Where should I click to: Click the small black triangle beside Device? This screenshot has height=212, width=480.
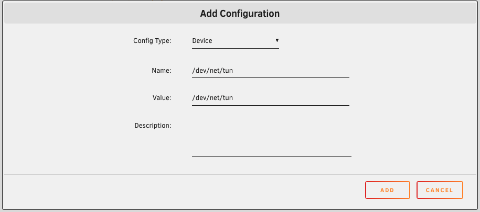(276, 40)
